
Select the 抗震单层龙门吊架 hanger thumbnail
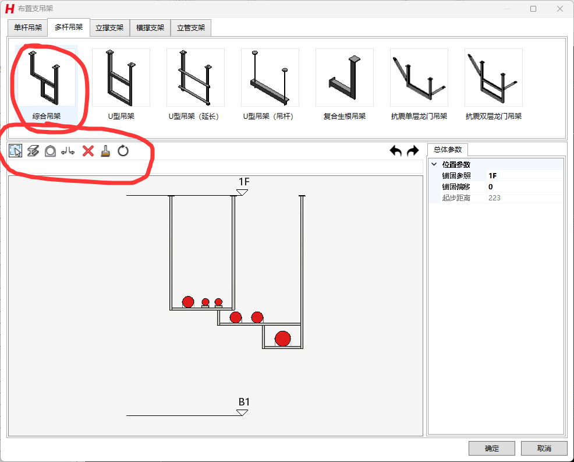click(419, 77)
